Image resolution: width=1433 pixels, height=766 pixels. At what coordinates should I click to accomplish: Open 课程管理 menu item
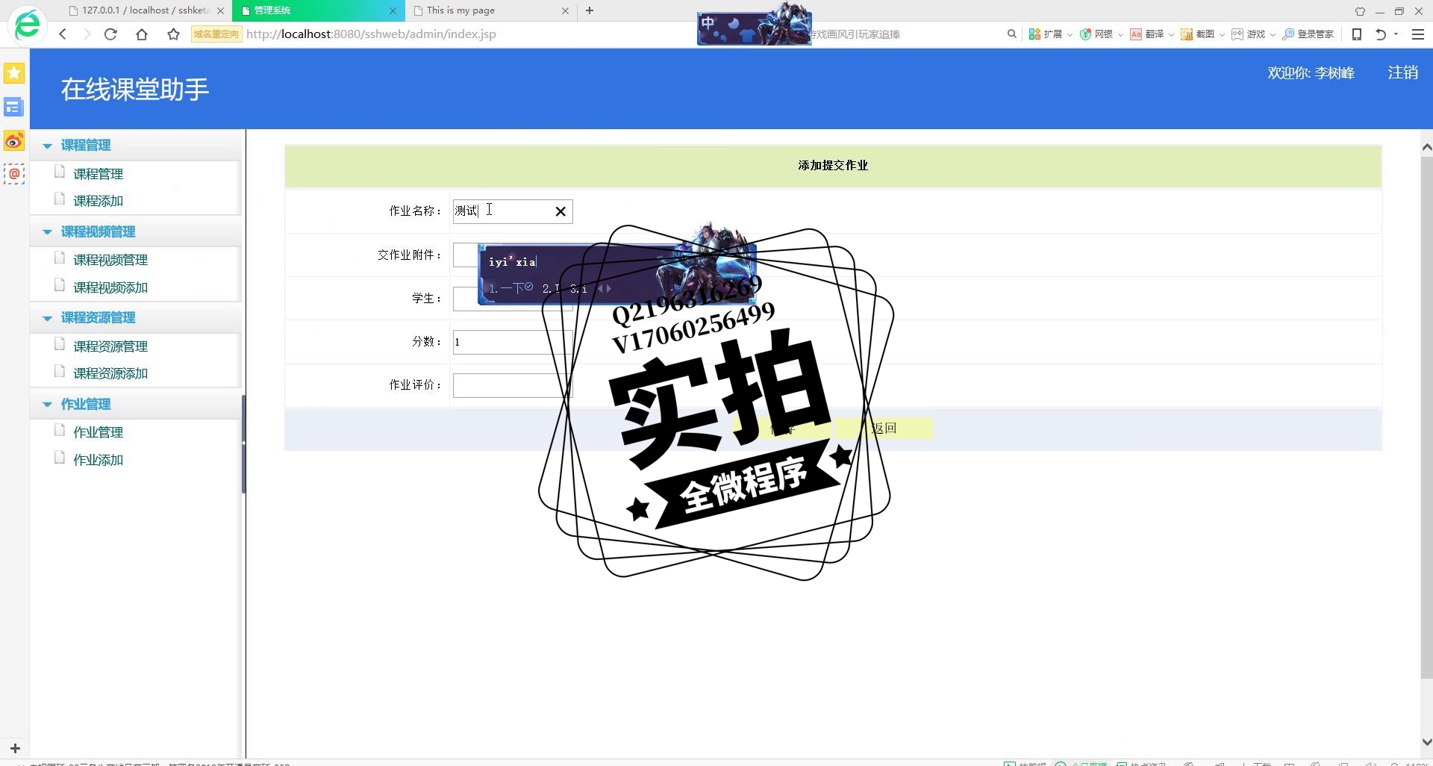click(98, 174)
